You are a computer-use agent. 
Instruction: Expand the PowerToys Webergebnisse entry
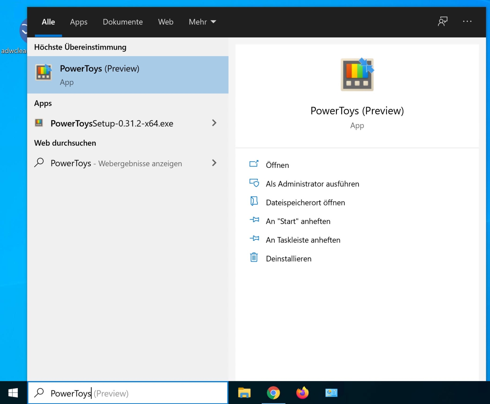point(214,163)
